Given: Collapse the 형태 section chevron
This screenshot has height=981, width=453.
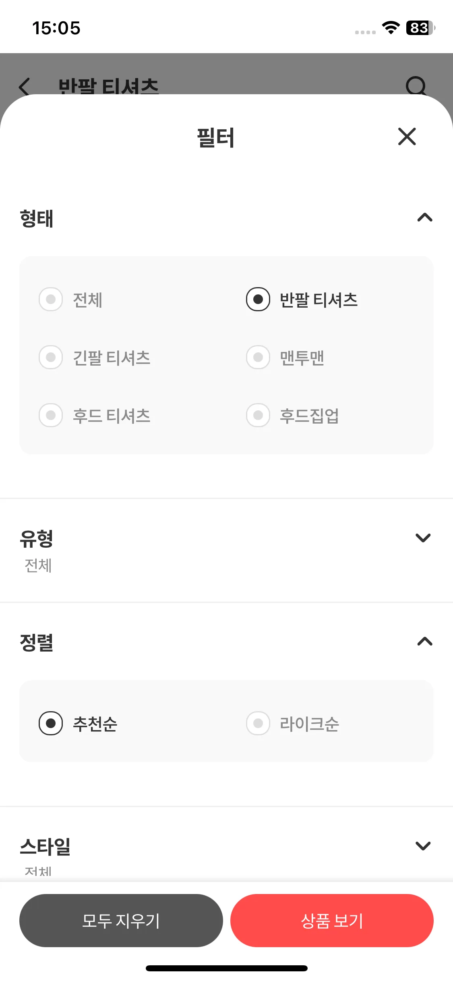Looking at the screenshot, I should pos(425,217).
